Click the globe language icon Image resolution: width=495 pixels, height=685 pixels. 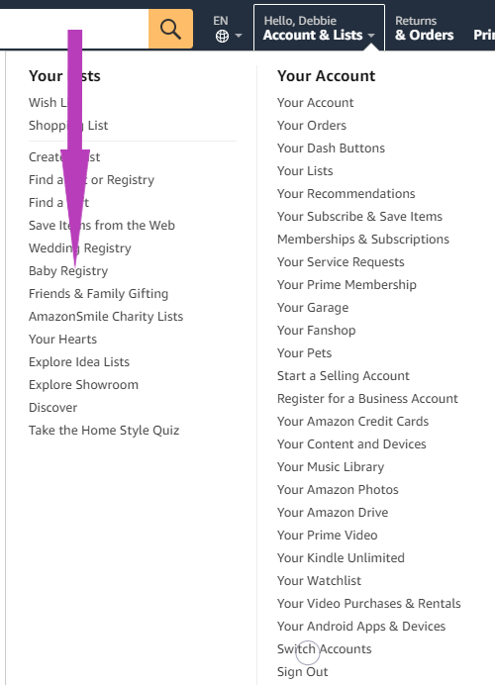pyautogui.click(x=222, y=37)
